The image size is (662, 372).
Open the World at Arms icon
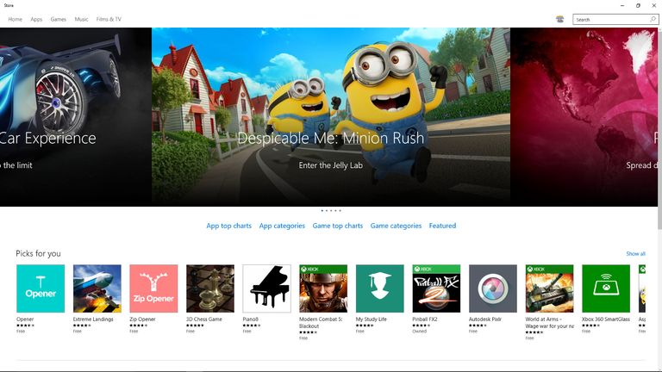coord(550,288)
